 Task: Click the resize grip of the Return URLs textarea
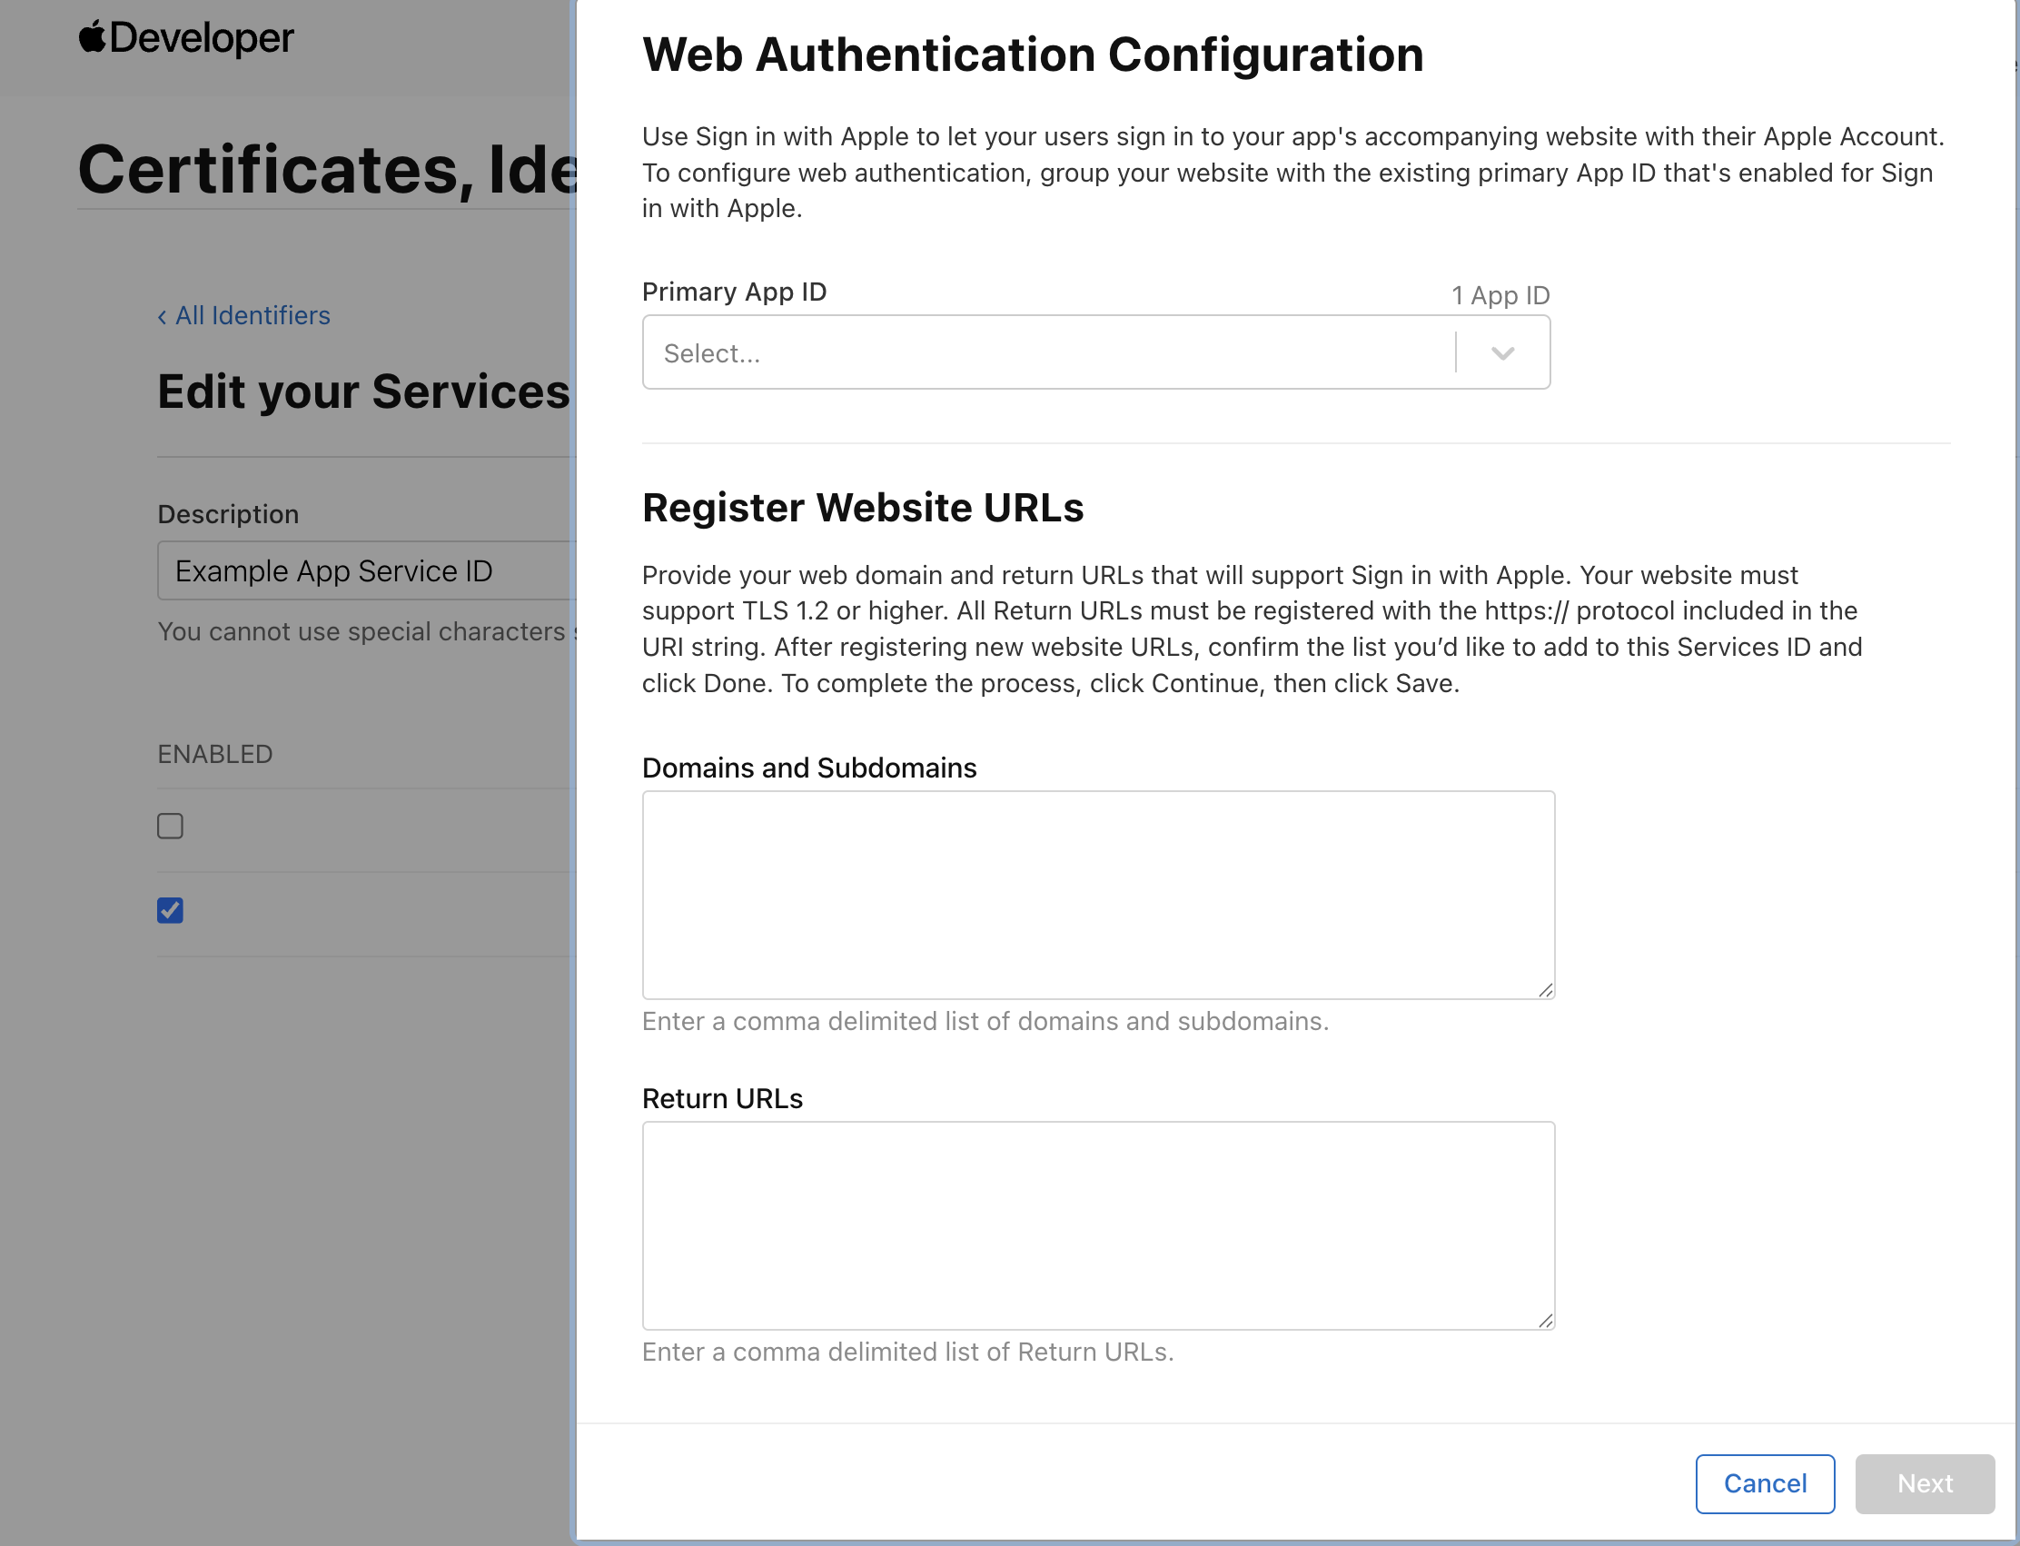(x=1546, y=1320)
